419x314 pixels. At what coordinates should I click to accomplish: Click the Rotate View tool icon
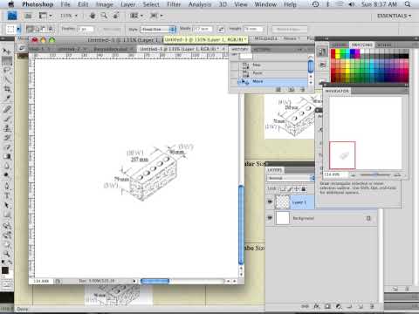pyautogui.click(x=115, y=16)
